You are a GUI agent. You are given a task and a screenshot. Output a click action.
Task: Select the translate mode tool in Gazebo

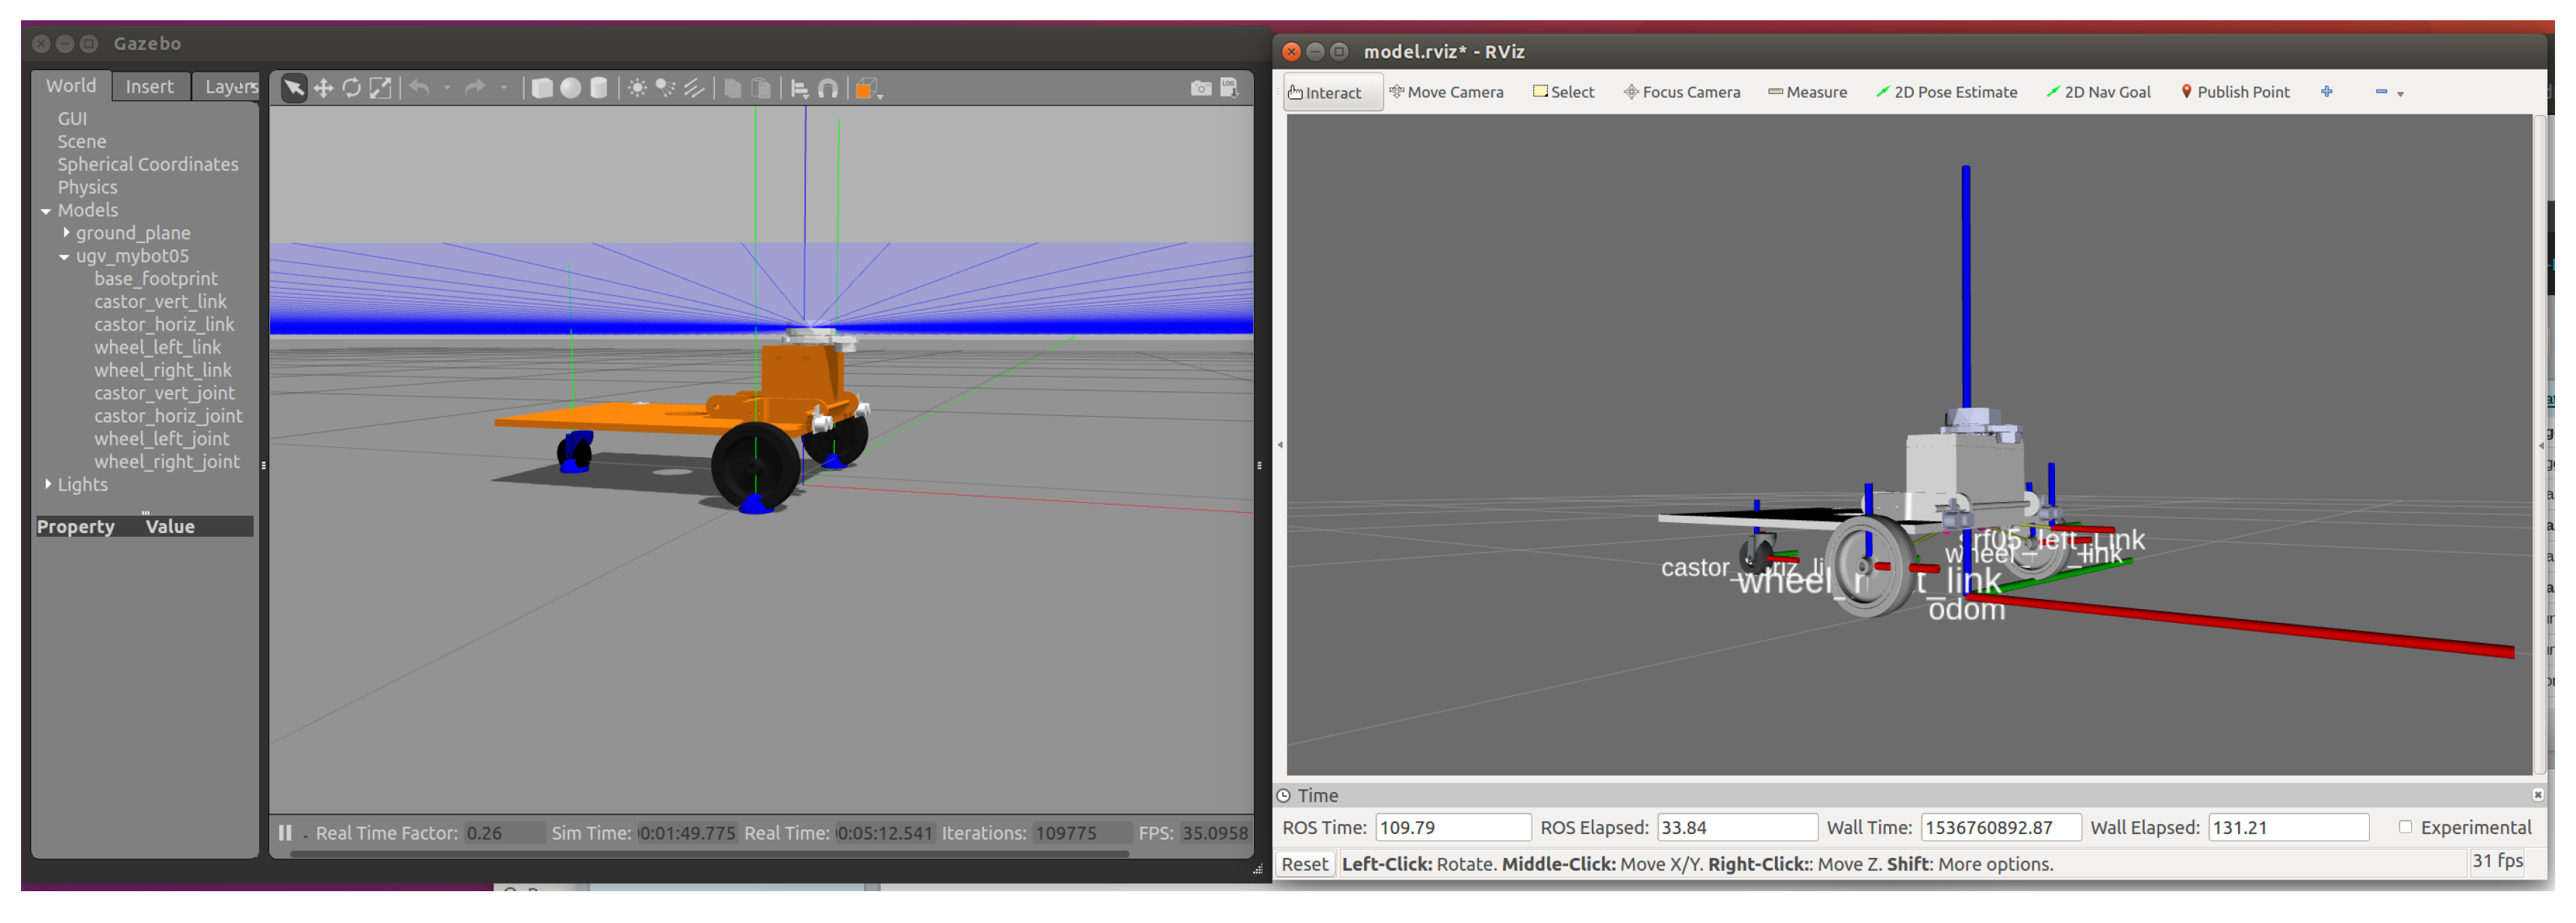(x=323, y=89)
